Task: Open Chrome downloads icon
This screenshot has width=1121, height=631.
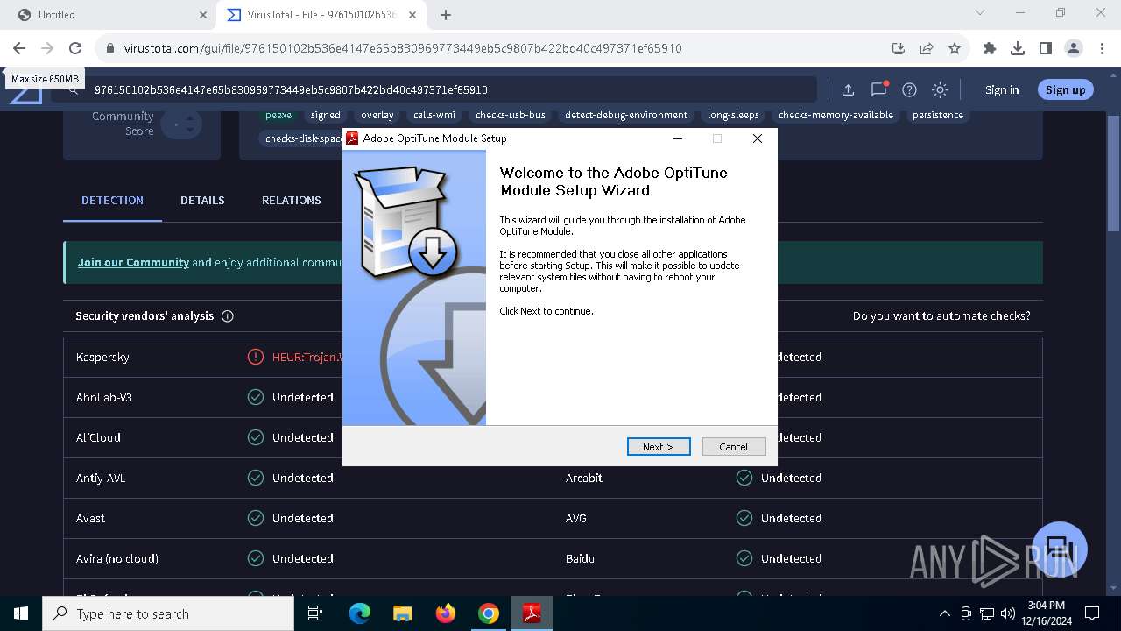Action: click(1018, 48)
